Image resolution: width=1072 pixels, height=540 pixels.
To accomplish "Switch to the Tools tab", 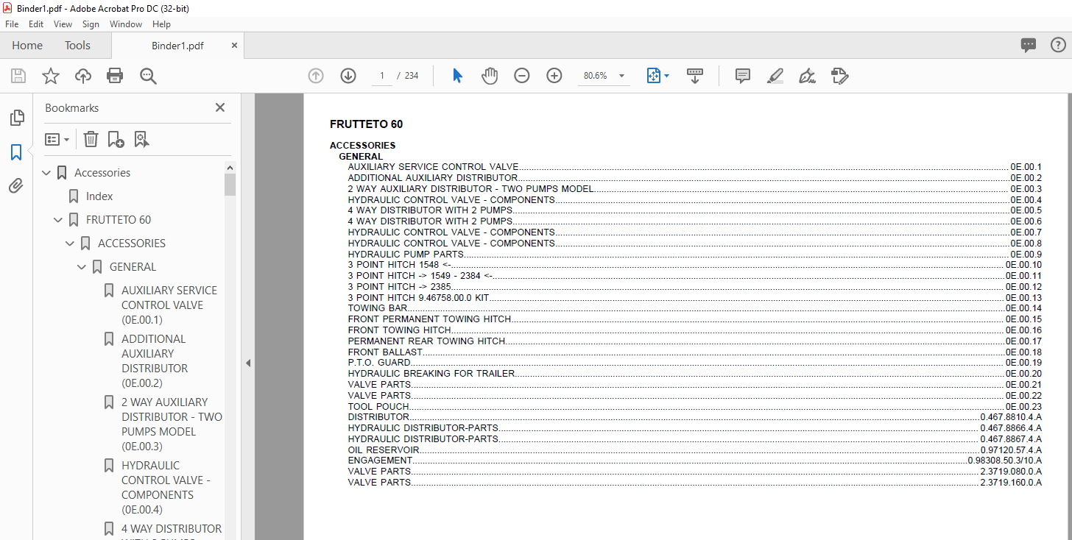I will point(77,46).
